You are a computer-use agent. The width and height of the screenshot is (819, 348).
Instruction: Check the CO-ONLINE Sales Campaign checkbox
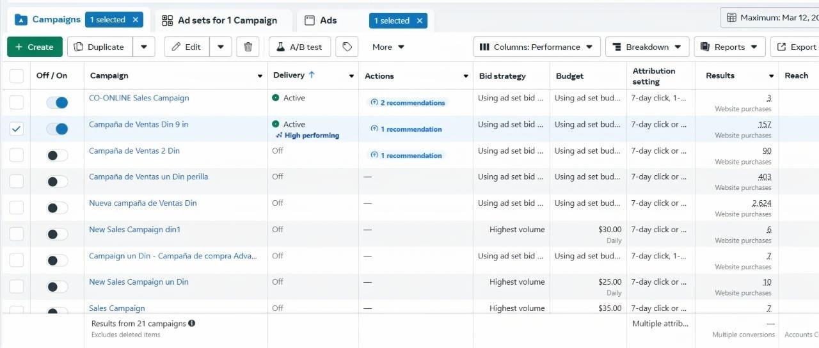tap(17, 102)
